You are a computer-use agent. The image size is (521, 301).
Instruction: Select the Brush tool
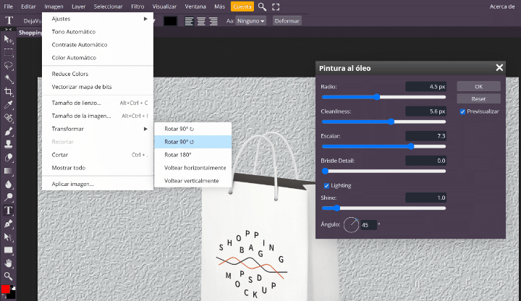[8, 132]
